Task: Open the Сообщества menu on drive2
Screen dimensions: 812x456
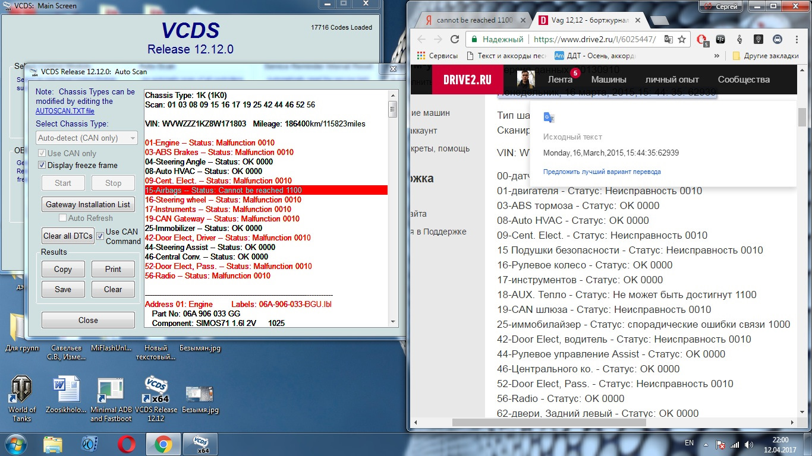Action: (744, 80)
